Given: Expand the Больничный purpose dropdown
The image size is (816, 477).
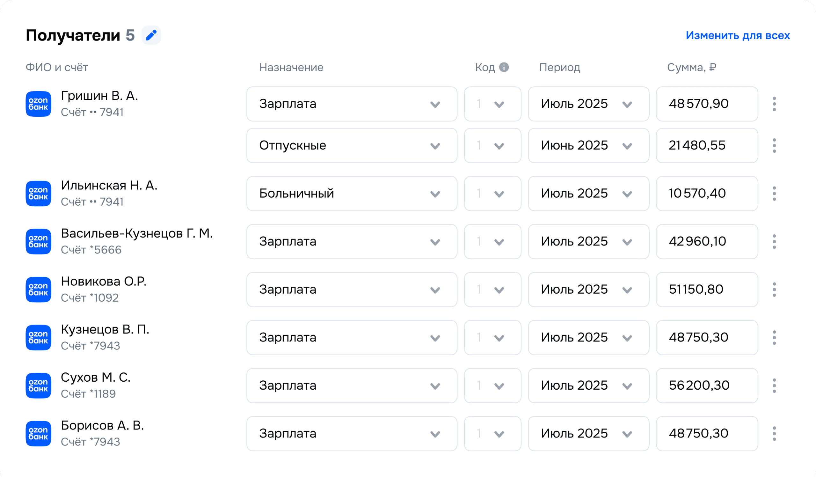Looking at the screenshot, I should 352,194.
